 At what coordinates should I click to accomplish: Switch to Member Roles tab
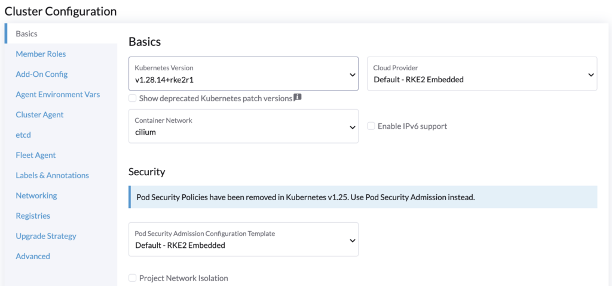[x=41, y=54]
